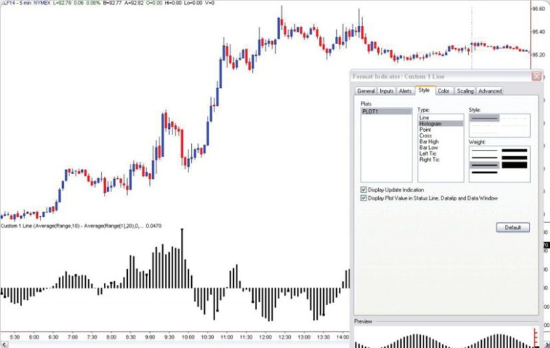Click the 14:00 time axis label

tap(342, 337)
